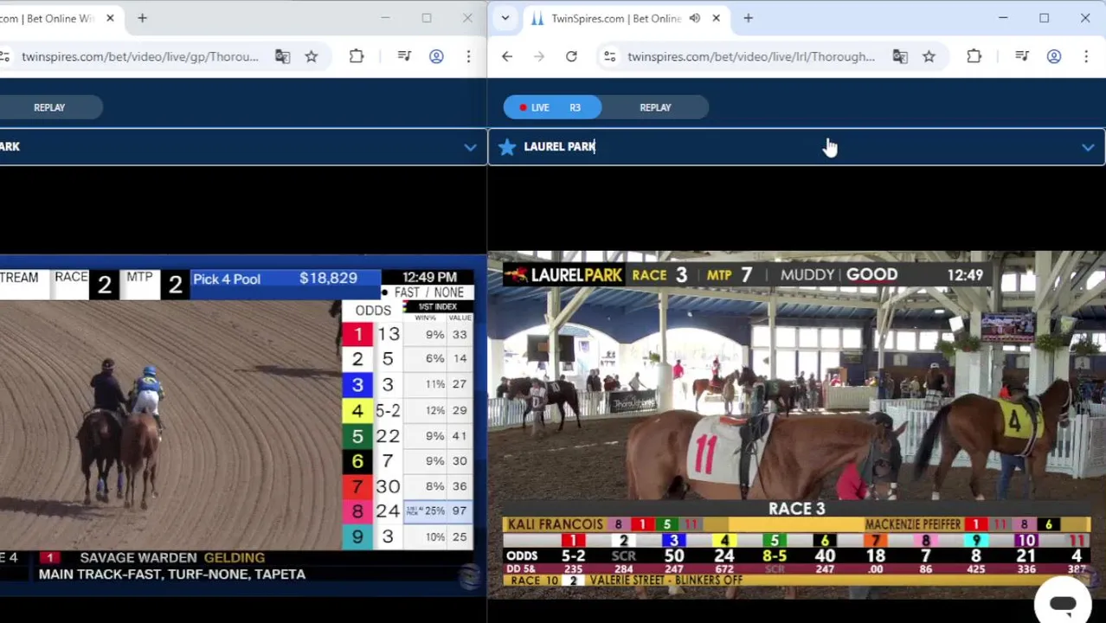The height and width of the screenshot is (623, 1106).
Task: Expand the Laurel Park track dropdown
Action: (x=1088, y=147)
